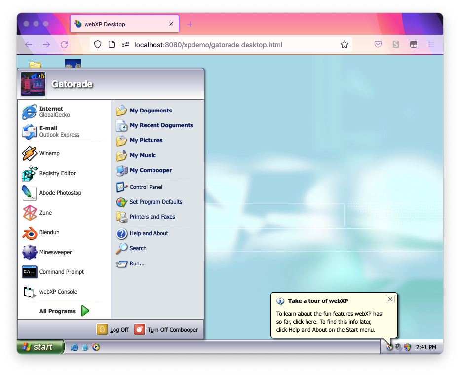The width and height of the screenshot is (460, 375).
Task: Select Control Panel in Start menu
Action: 146,187
